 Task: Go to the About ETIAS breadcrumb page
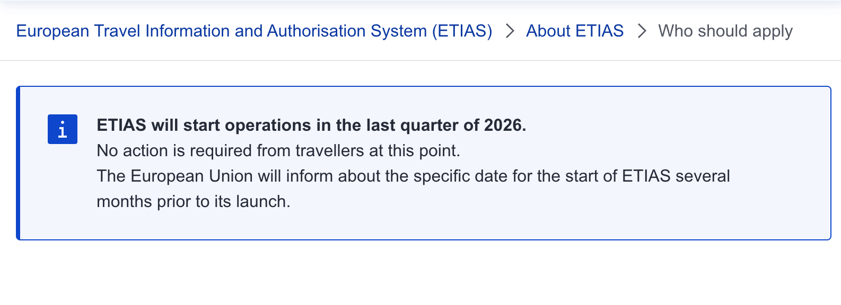click(x=575, y=31)
